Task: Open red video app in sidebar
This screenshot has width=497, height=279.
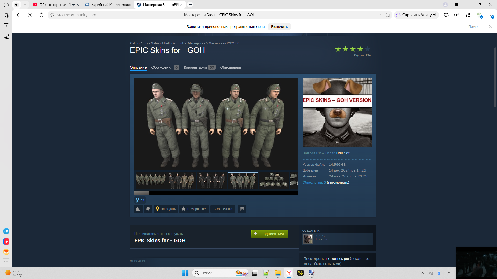Action: click(6, 242)
